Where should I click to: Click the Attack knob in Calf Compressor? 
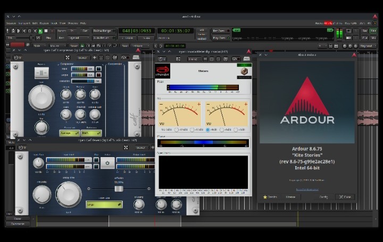66,94
